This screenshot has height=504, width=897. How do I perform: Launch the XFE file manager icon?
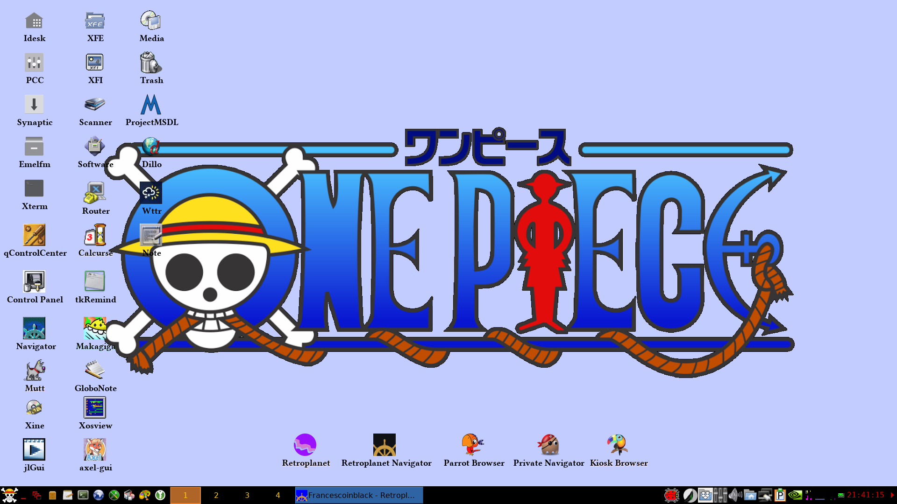pyautogui.click(x=95, y=21)
